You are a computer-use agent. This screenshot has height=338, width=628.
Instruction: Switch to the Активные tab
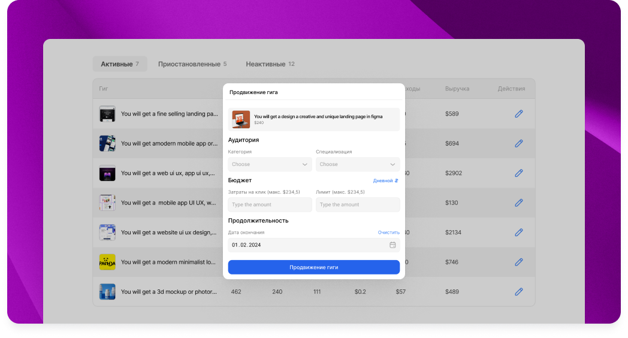click(x=120, y=64)
